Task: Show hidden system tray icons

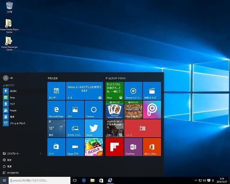Action: click(x=196, y=180)
